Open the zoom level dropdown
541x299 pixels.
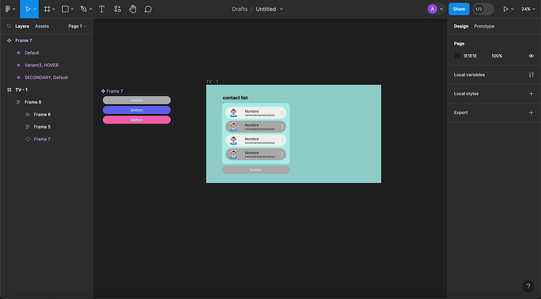pos(528,9)
